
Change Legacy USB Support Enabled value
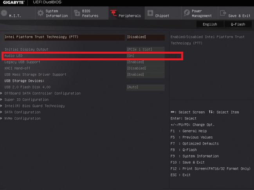[x=146, y=62]
